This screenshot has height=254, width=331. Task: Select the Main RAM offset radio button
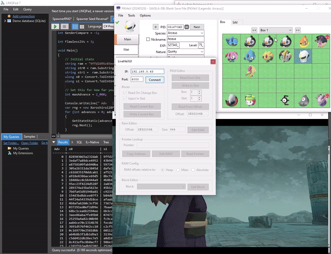tap(178, 170)
